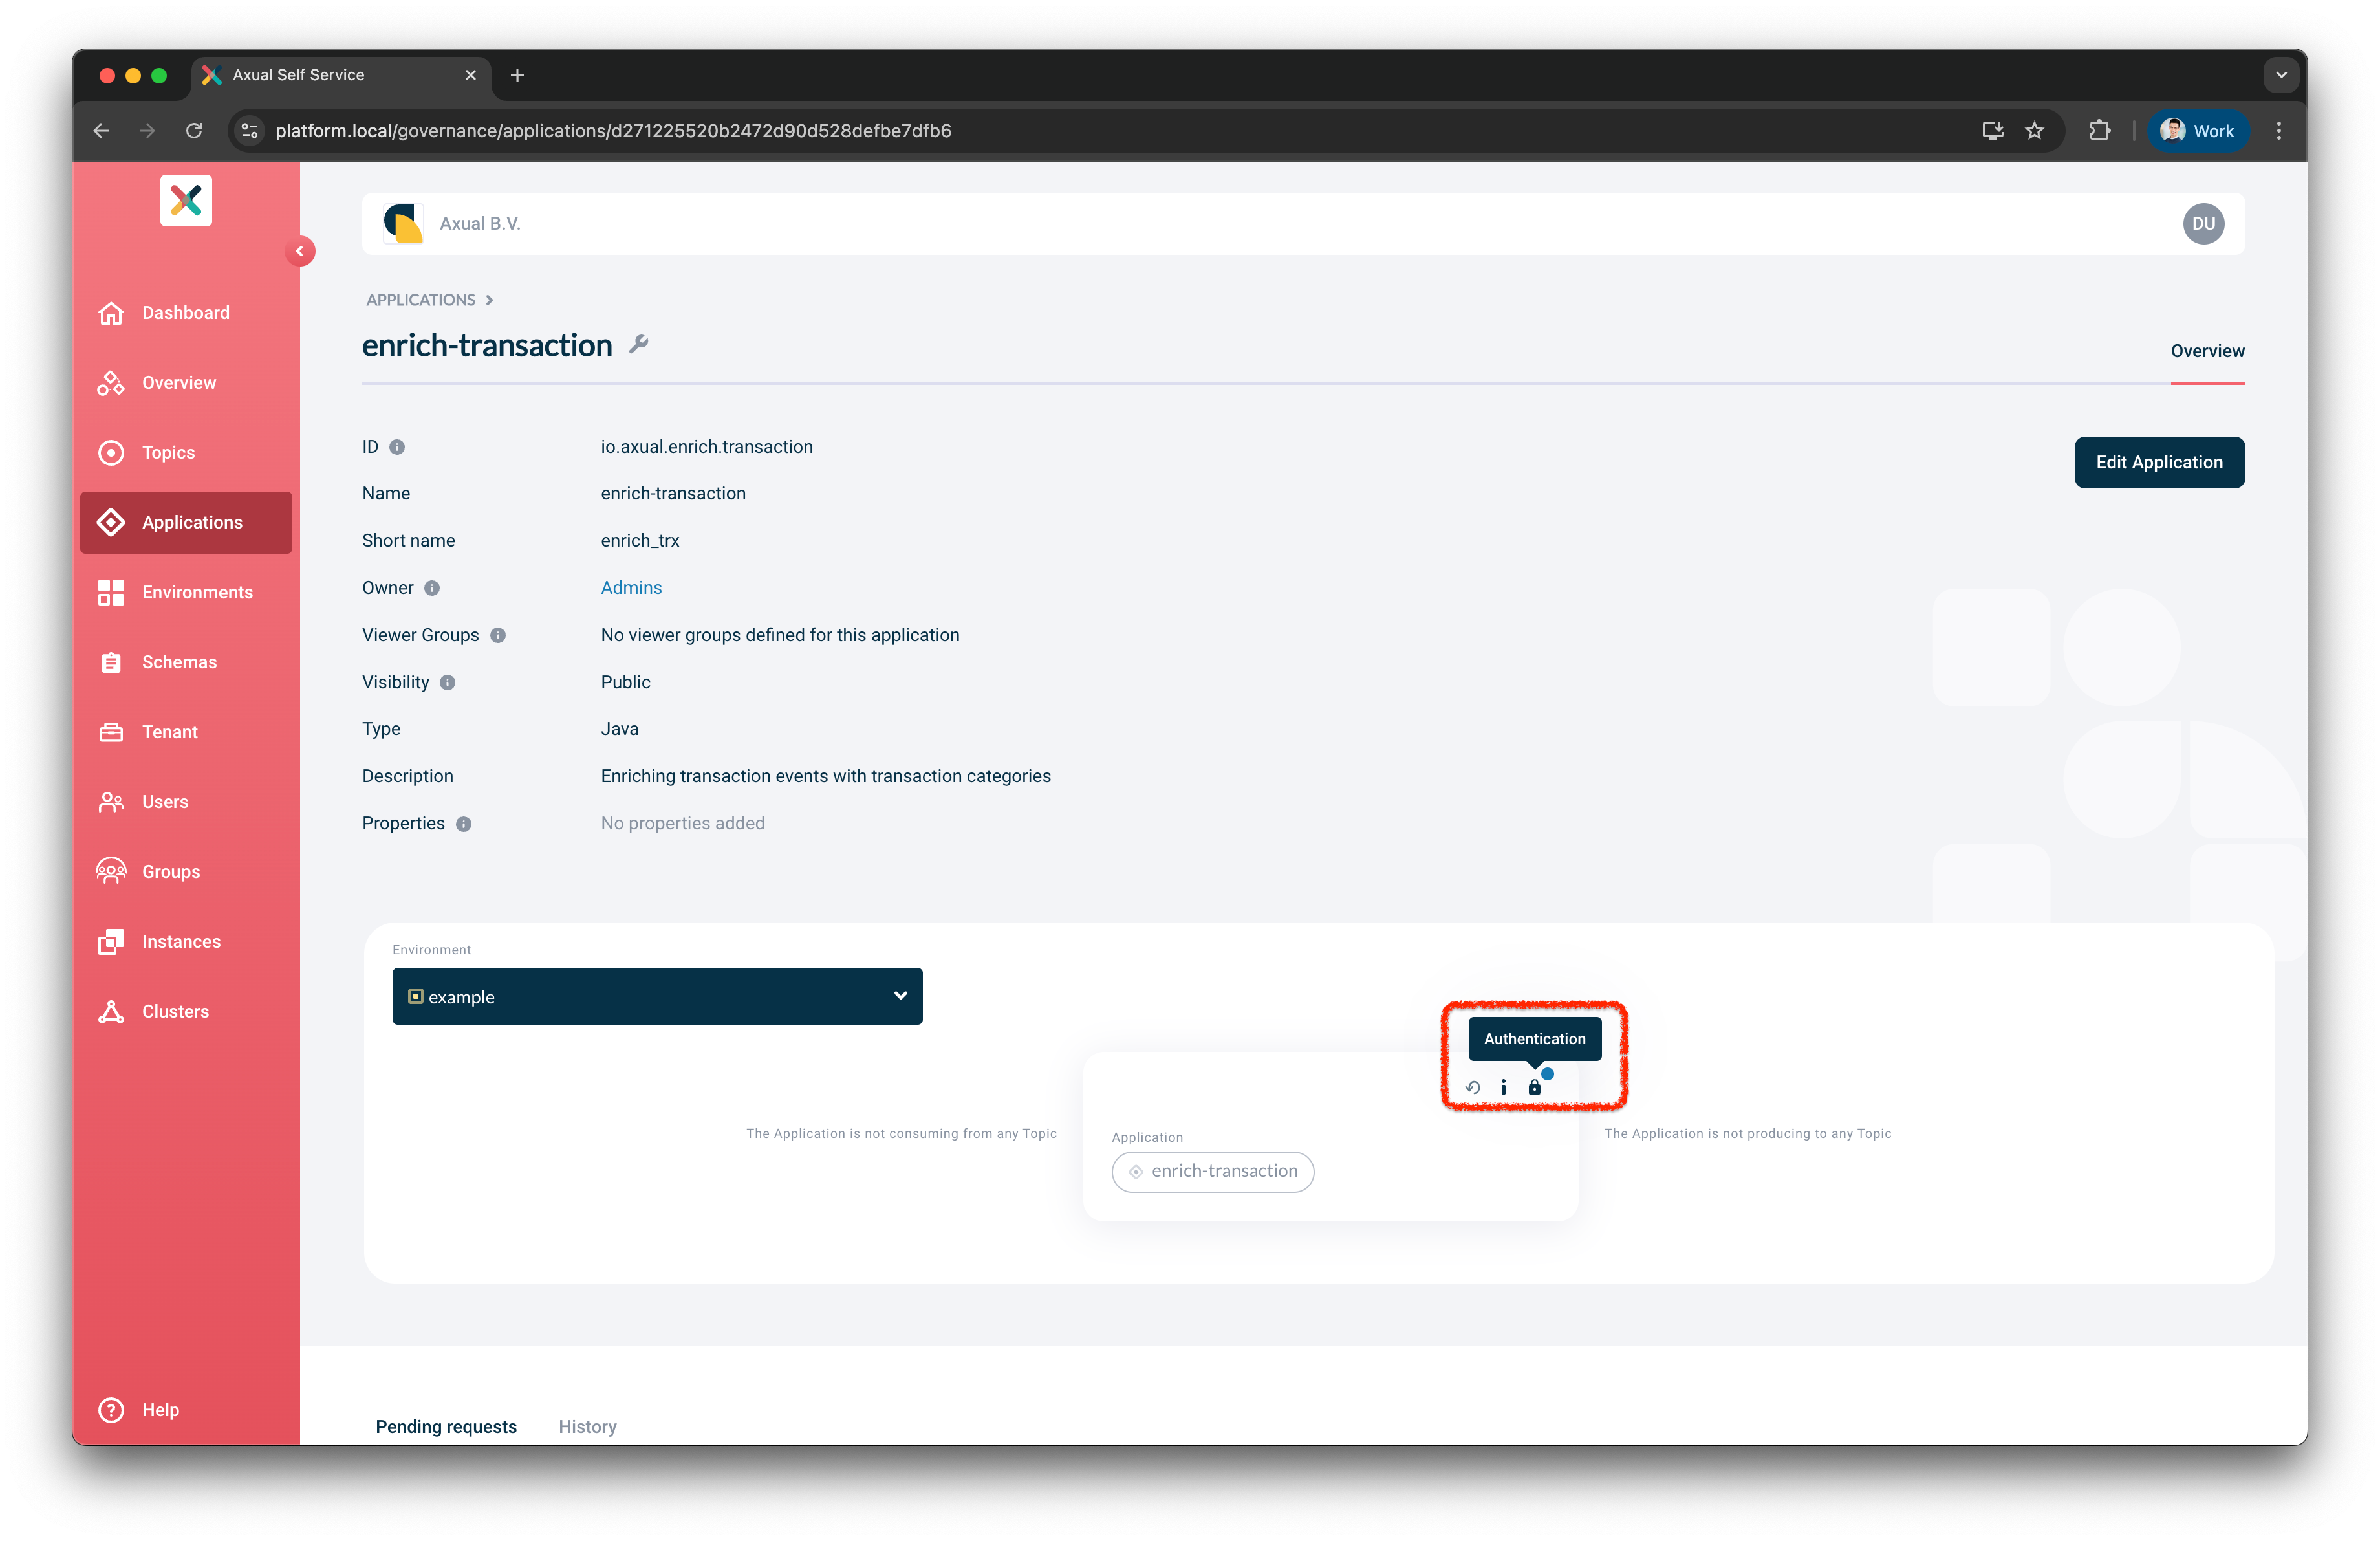This screenshot has height=1541, width=2380.
Task: Click the revoke/undo icon beside the info icon
Action: pos(1472,1087)
